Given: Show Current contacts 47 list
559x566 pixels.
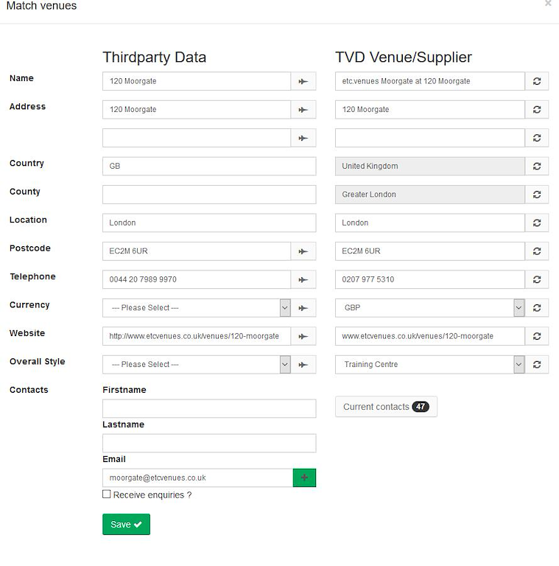Looking at the screenshot, I should click(386, 407).
